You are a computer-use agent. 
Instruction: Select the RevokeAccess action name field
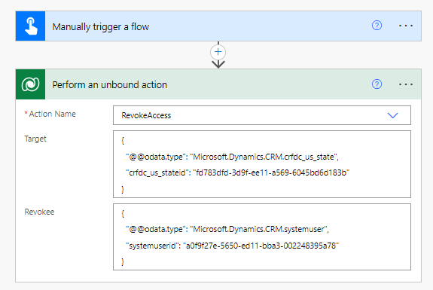tap(262, 115)
